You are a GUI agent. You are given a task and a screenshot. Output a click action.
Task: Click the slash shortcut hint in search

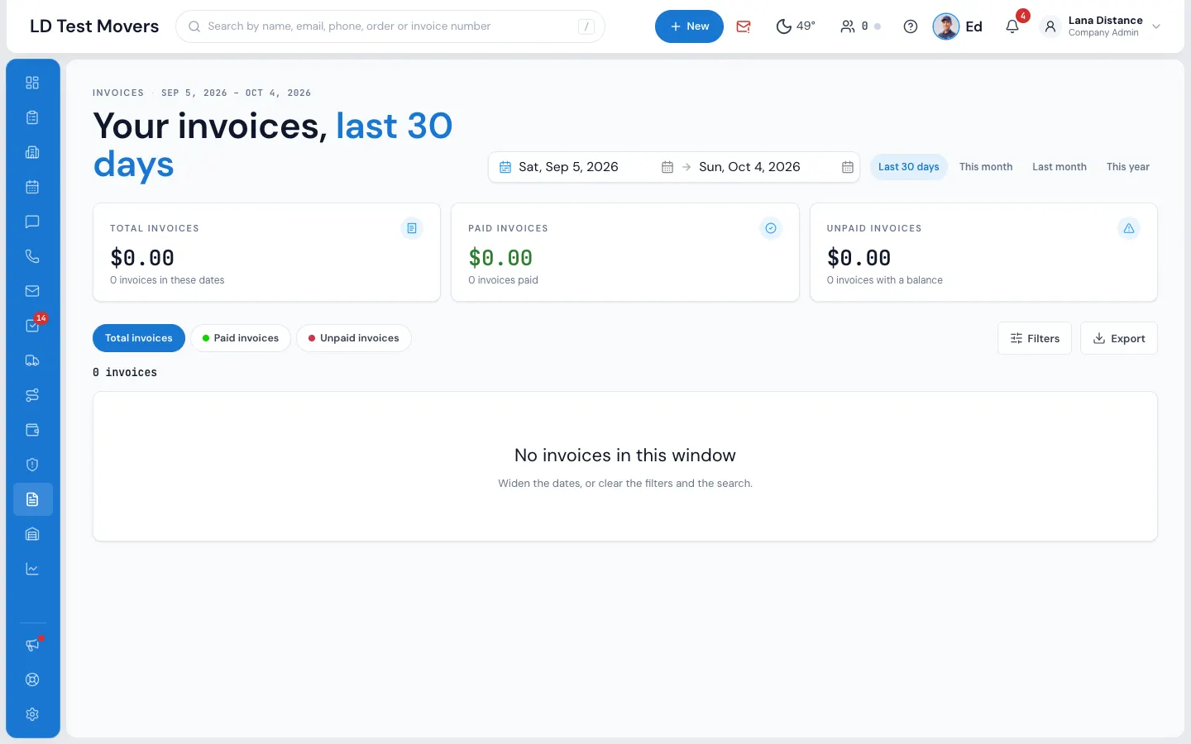pyautogui.click(x=586, y=26)
